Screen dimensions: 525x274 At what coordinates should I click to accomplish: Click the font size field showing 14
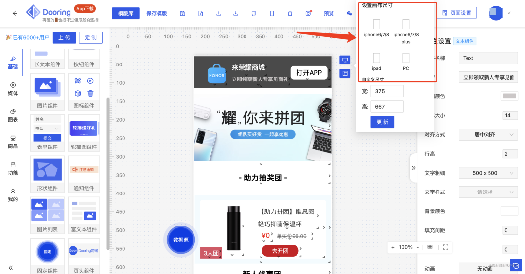(510, 115)
